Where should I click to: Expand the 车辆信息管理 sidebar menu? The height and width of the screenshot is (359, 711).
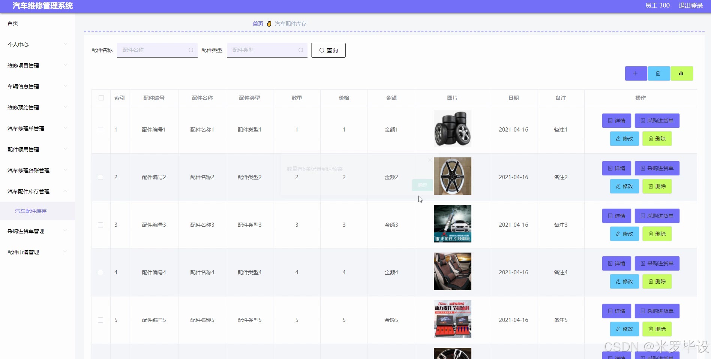pos(37,87)
